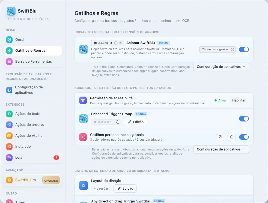The image size is (268, 203).
Task: Click the SwiftBiu Pro crown icon
Action: point(9,180)
